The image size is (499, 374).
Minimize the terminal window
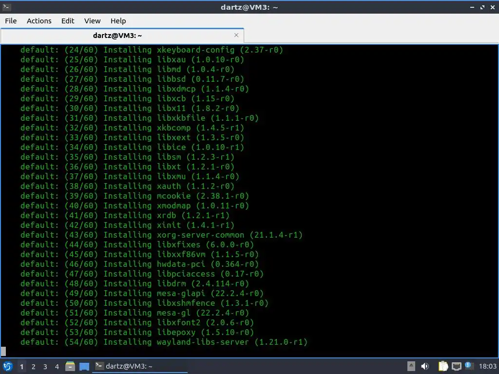(472, 7)
